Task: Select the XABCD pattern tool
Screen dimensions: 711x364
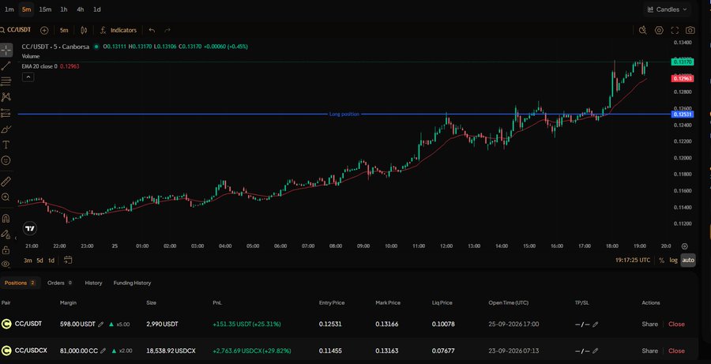Action: point(6,97)
